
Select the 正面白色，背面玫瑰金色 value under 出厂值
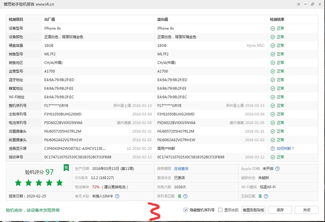[63, 37]
